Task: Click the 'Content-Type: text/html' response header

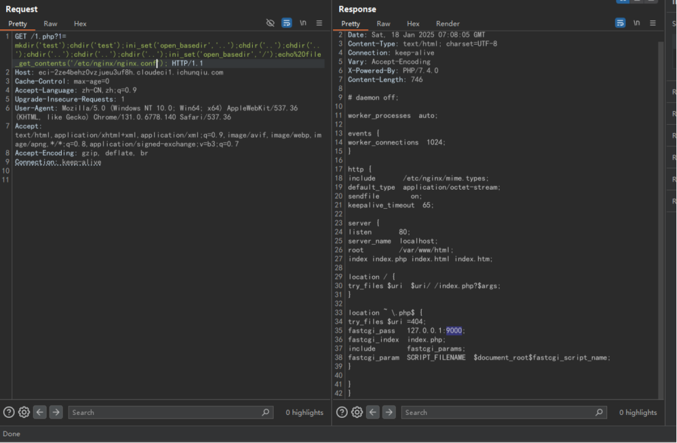Action: [423, 43]
